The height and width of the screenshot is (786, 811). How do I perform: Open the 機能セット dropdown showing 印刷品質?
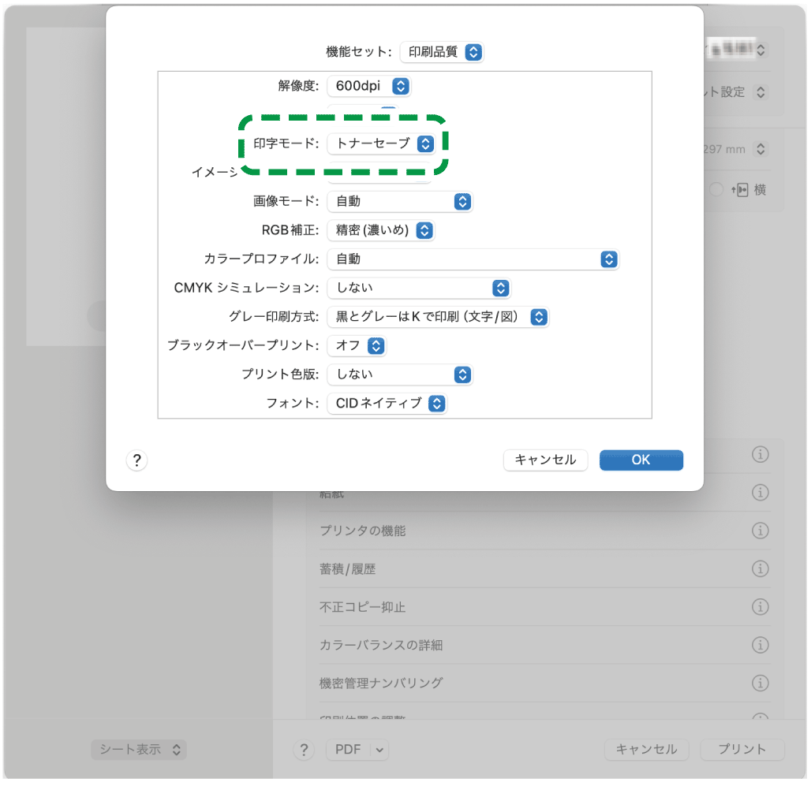[442, 52]
